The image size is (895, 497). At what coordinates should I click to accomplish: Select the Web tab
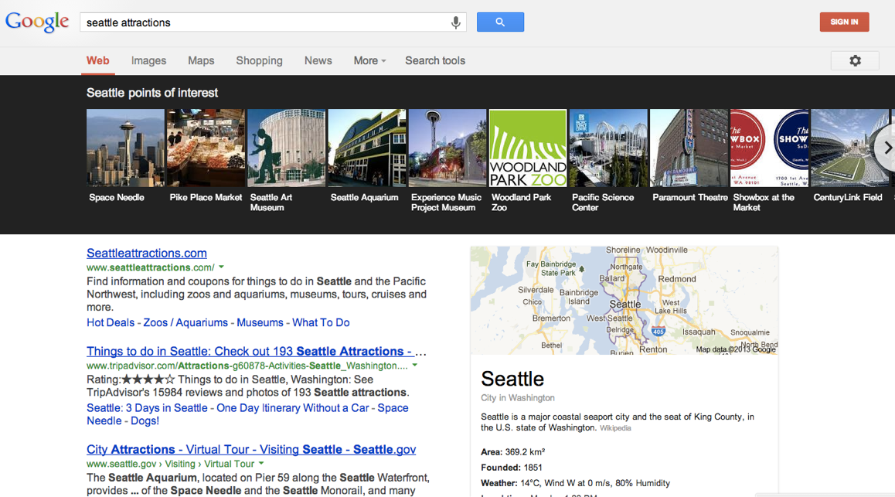tap(97, 60)
